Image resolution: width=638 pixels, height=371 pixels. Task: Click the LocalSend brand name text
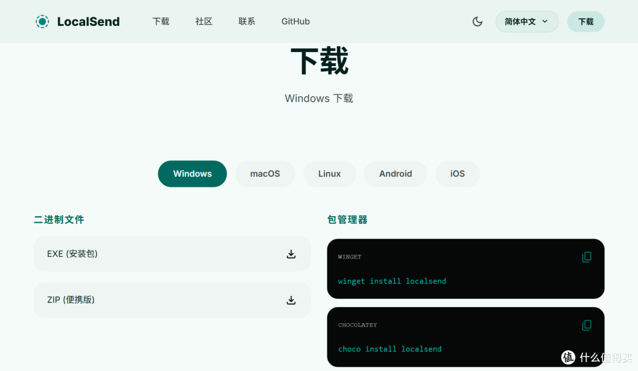tap(88, 21)
